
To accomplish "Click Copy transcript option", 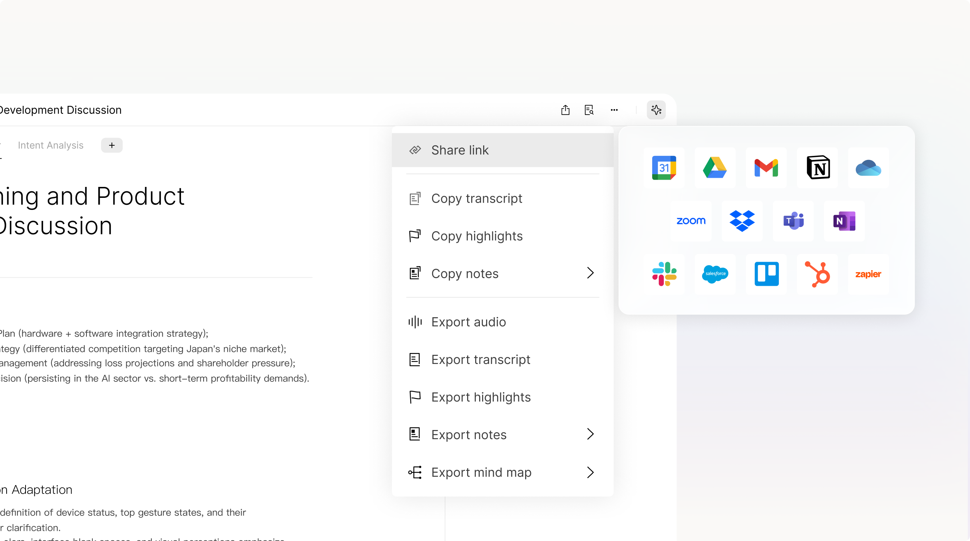I will (476, 199).
